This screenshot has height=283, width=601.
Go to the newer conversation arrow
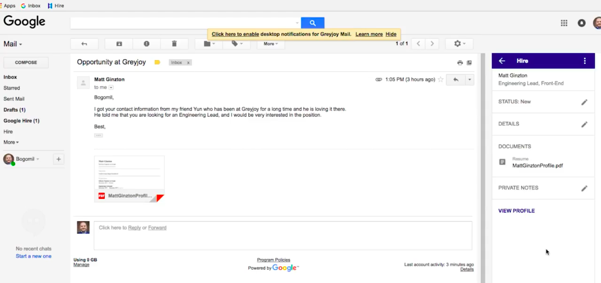418,44
